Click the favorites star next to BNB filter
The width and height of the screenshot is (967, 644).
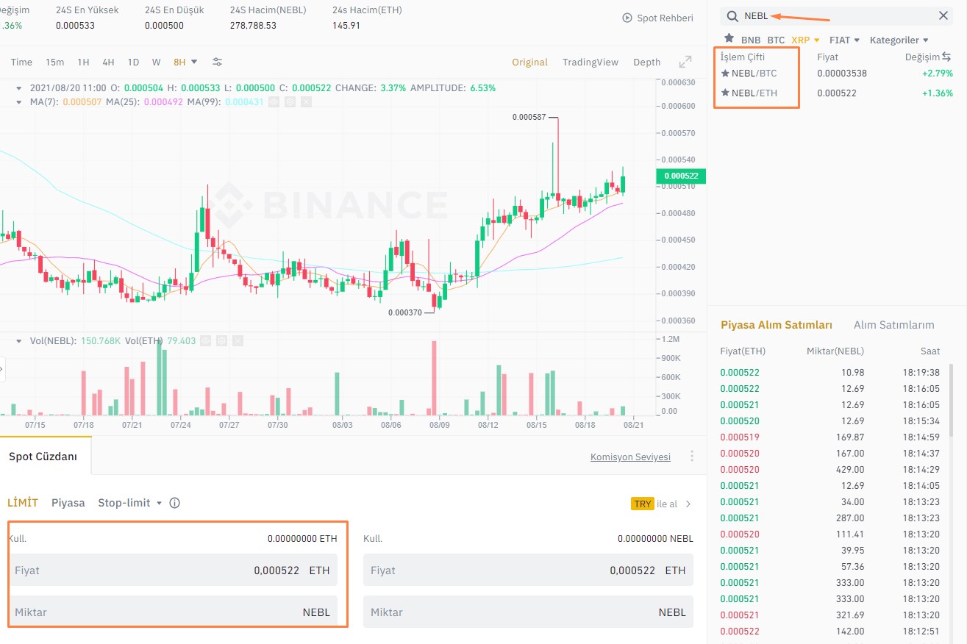(x=729, y=39)
